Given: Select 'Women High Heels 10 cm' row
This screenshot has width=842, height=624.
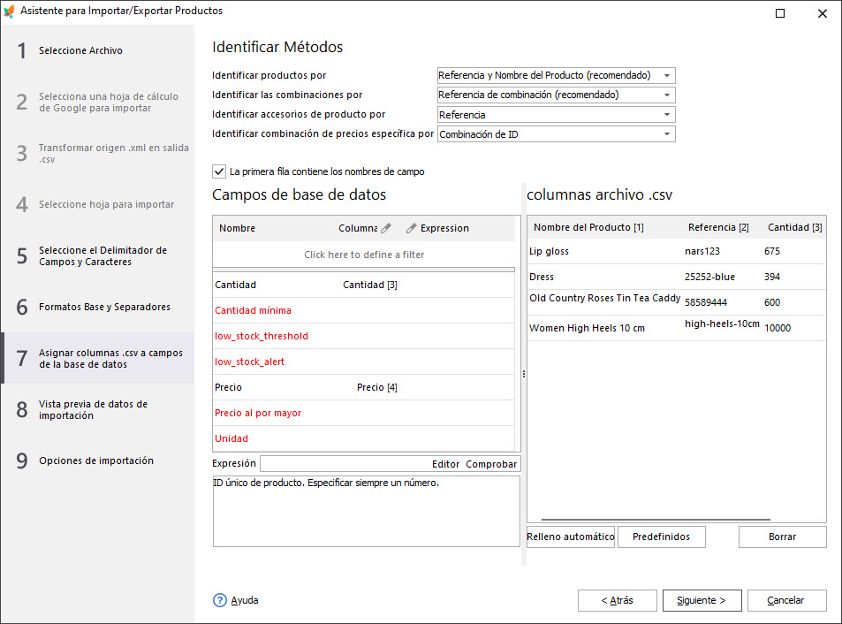Looking at the screenshot, I should coord(677,328).
